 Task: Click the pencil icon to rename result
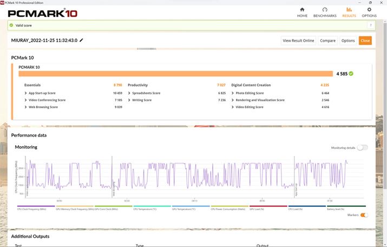pyautogui.click(x=82, y=40)
